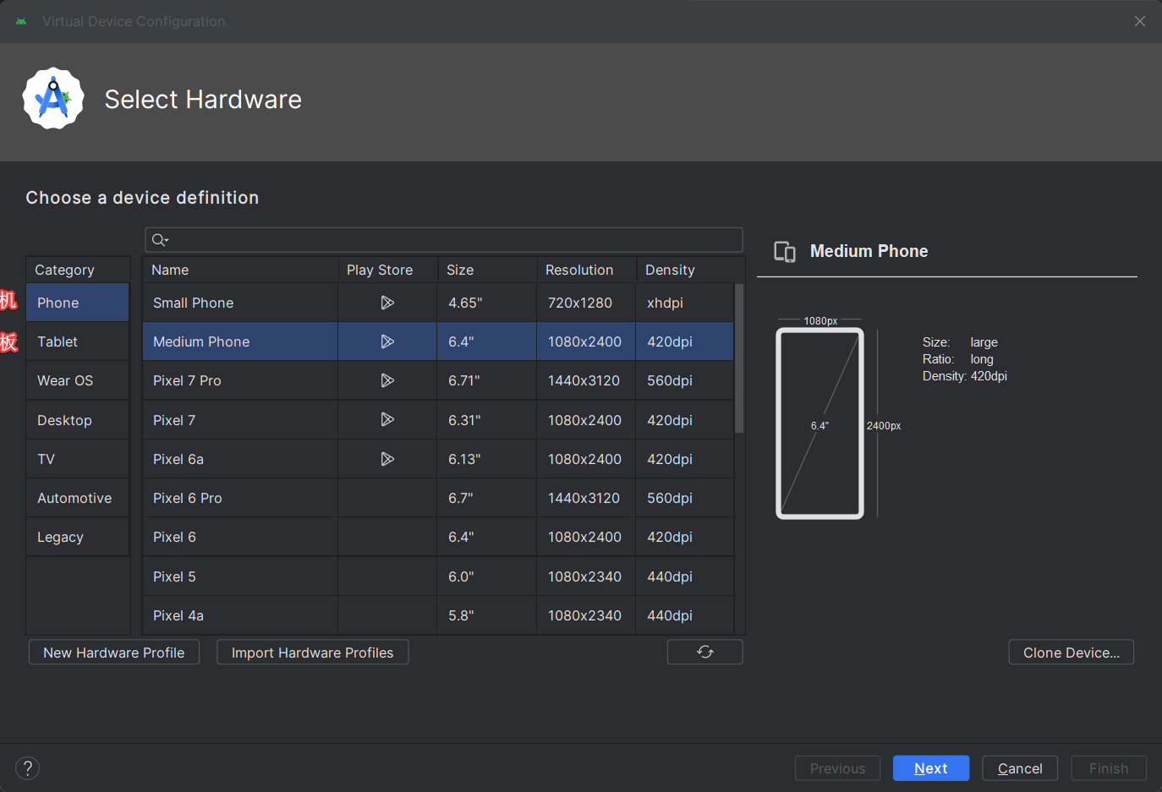Select the Phone category

click(78, 303)
